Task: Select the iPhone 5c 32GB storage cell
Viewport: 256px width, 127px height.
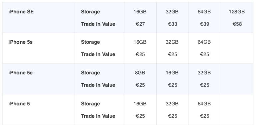Action: pos(204,73)
